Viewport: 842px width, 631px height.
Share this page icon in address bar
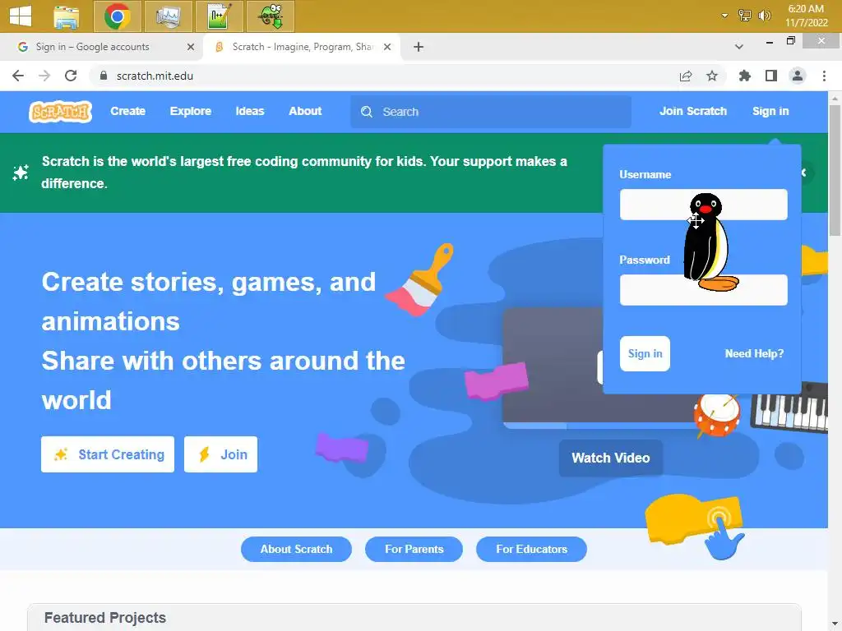(x=686, y=76)
